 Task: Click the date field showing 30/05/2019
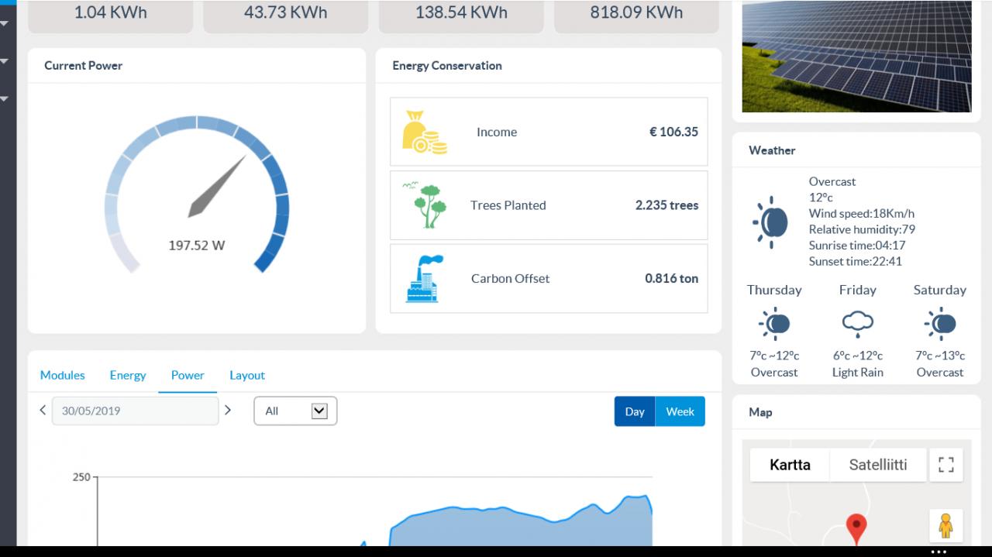coord(135,411)
